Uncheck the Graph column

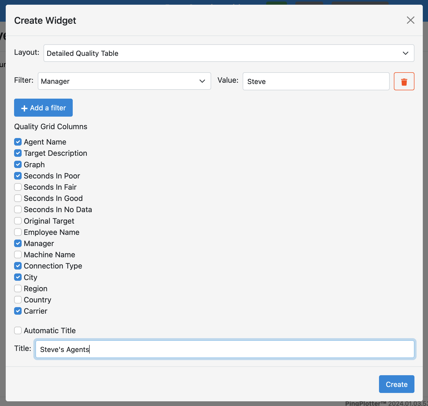tap(18, 164)
